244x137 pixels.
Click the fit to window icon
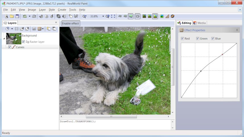tap(113, 16)
